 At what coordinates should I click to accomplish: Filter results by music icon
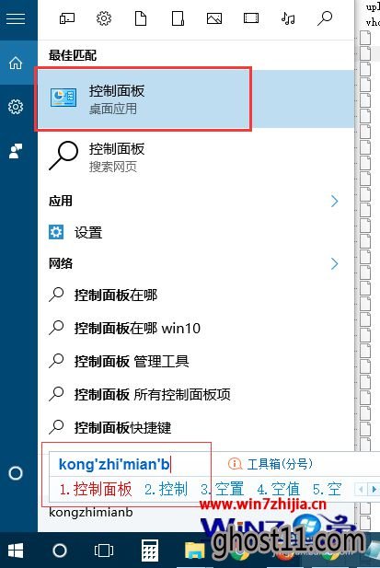click(288, 18)
